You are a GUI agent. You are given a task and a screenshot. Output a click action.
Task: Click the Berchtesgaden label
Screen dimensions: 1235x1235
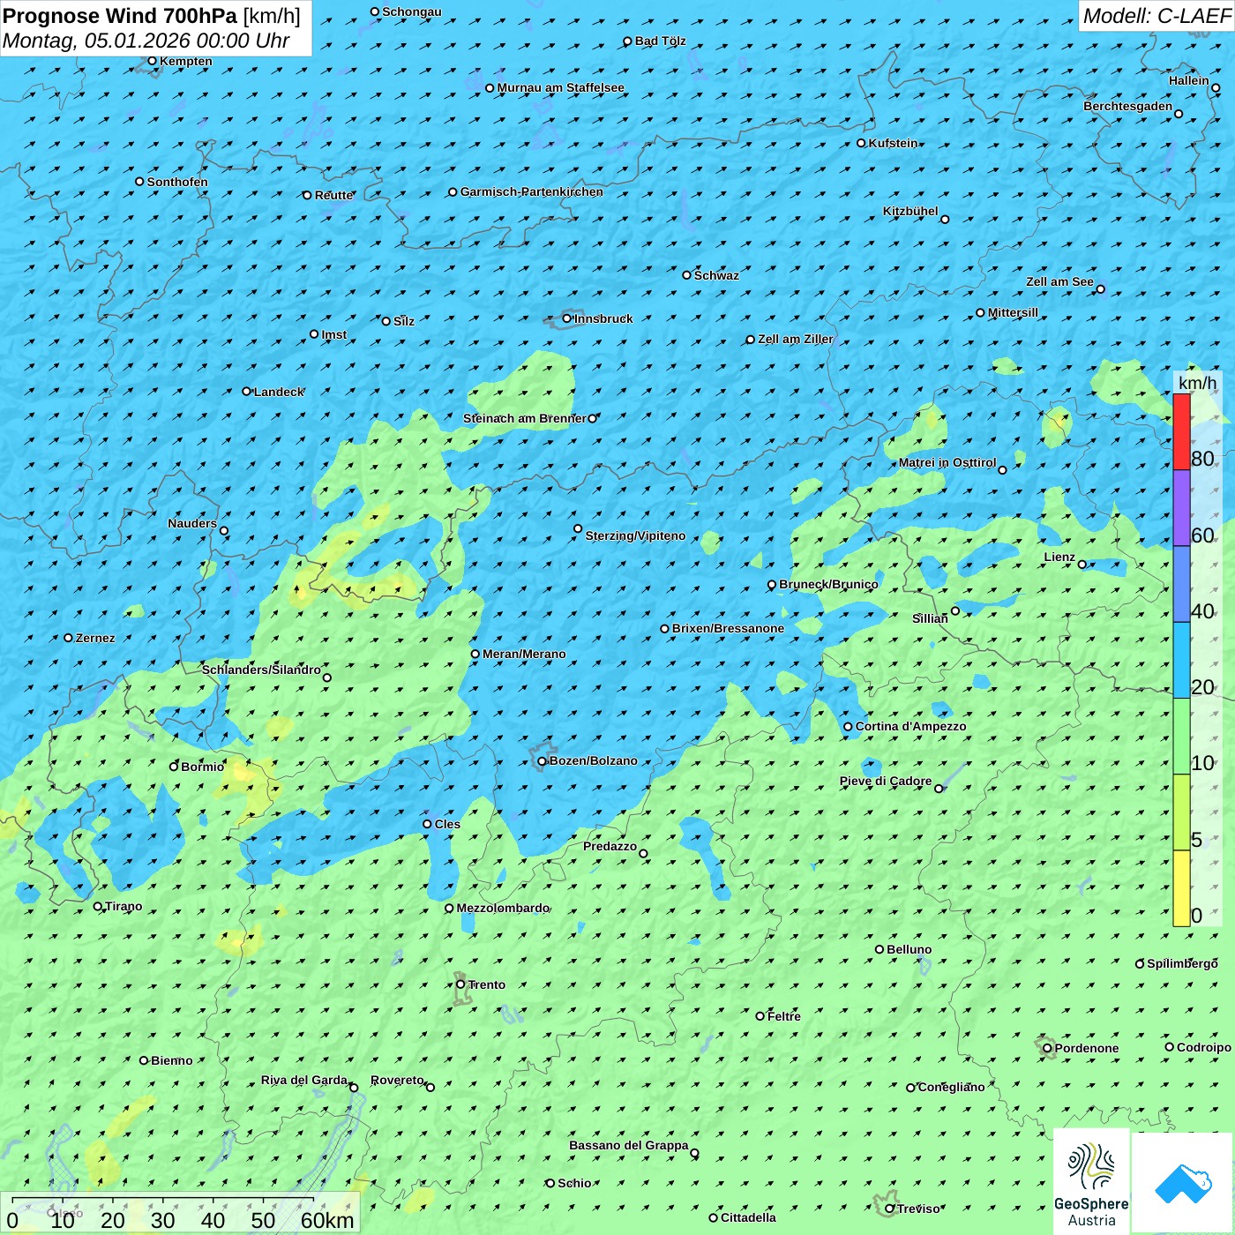pyautogui.click(x=1127, y=106)
